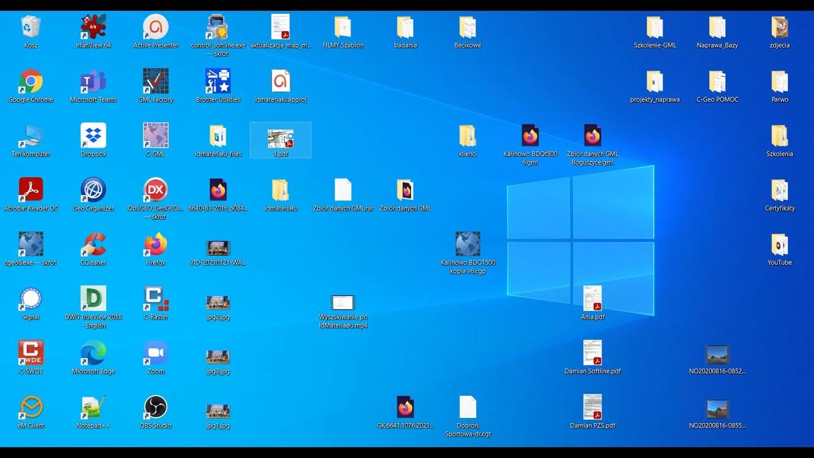This screenshot has height=458, width=814.
Task: Launch Microsoft Teams icon
Action: click(93, 81)
